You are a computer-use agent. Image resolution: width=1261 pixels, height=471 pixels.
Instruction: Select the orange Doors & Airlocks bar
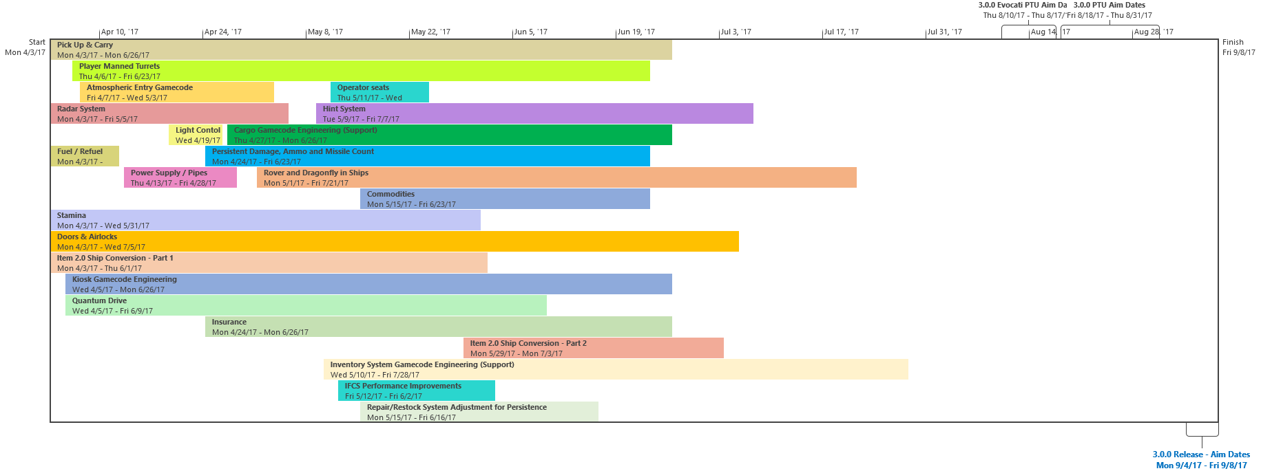(395, 241)
